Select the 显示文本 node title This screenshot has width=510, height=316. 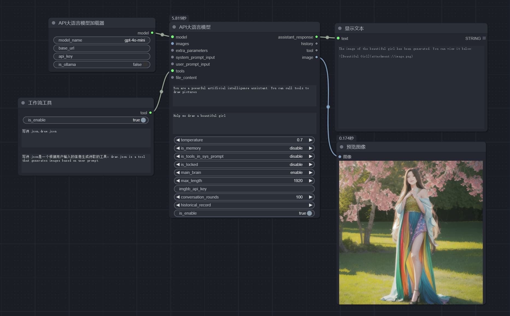(x=354, y=28)
